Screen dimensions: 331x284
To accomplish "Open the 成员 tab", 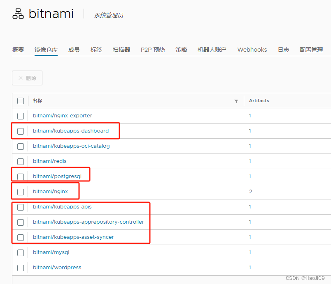I will [x=74, y=50].
